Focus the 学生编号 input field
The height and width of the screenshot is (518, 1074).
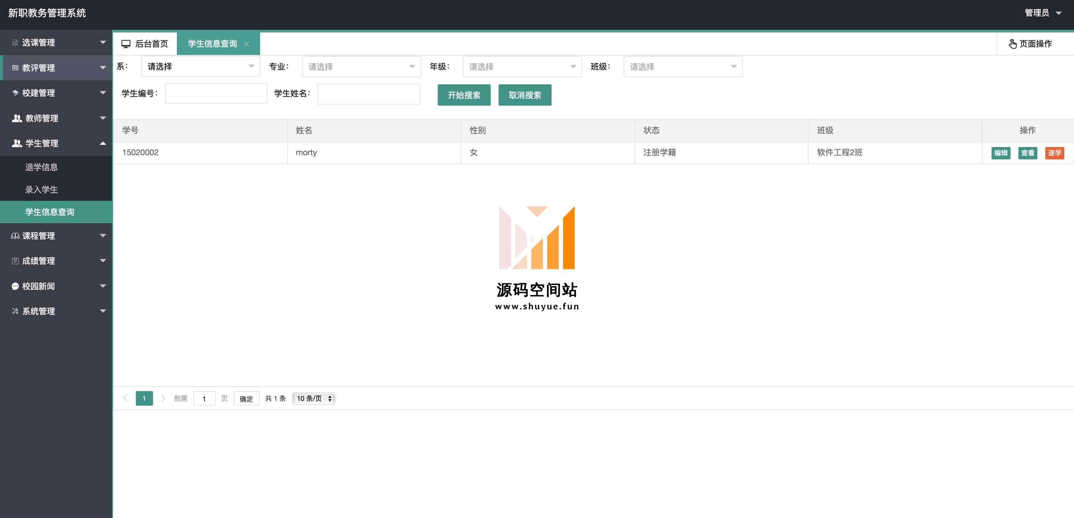216,93
